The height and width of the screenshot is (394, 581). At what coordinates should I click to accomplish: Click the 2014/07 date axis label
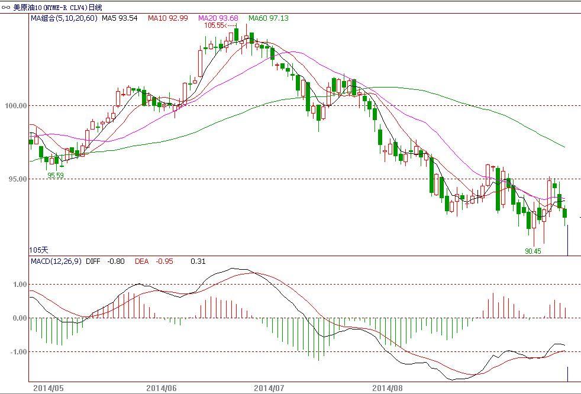pyautogui.click(x=269, y=388)
